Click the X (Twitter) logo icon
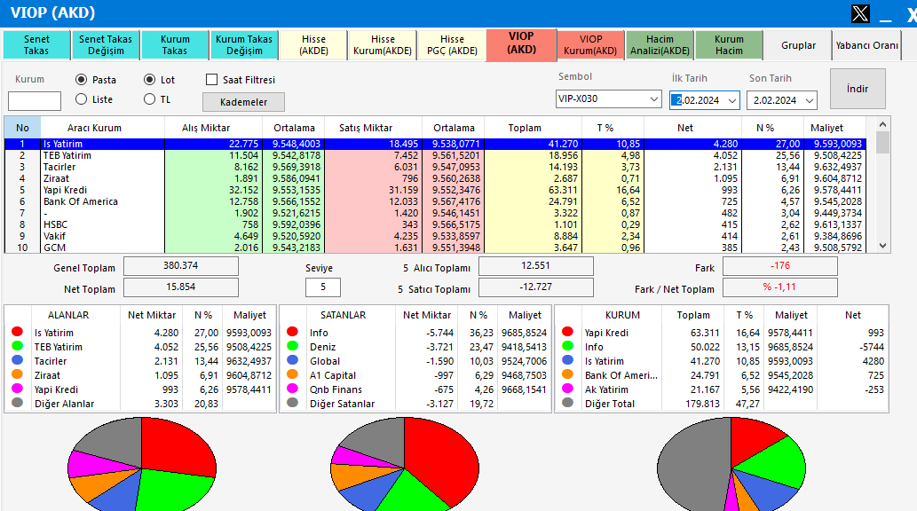Image resolution: width=917 pixels, height=511 pixels. click(860, 12)
